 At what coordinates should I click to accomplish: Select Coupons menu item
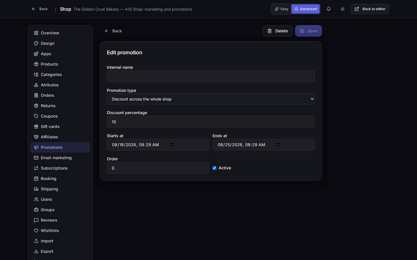coord(60,116)
